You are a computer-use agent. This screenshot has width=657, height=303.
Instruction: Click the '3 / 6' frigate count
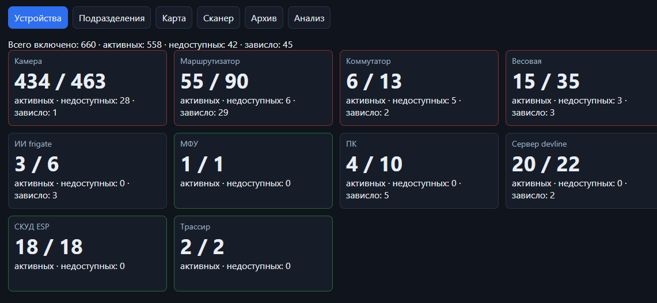(x=37, y=164)
